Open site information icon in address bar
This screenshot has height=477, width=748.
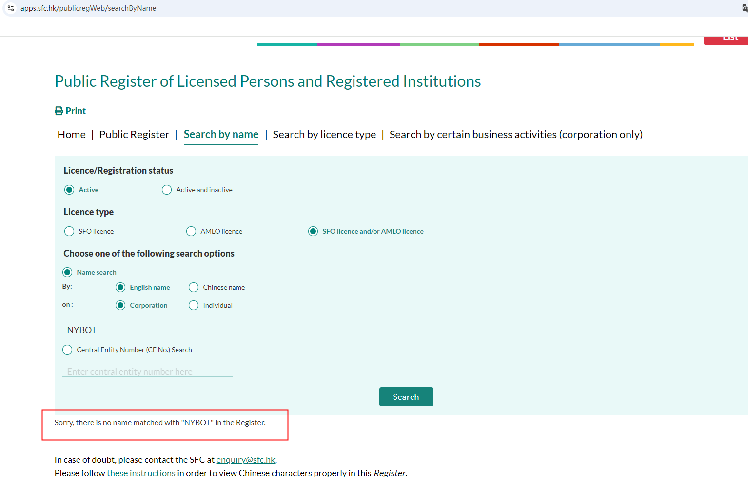(11, 8)
